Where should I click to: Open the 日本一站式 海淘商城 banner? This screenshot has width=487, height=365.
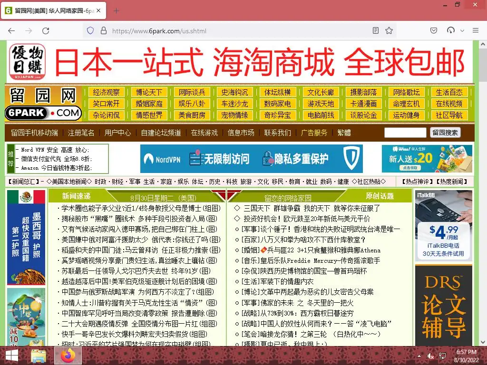pos(259,61)
